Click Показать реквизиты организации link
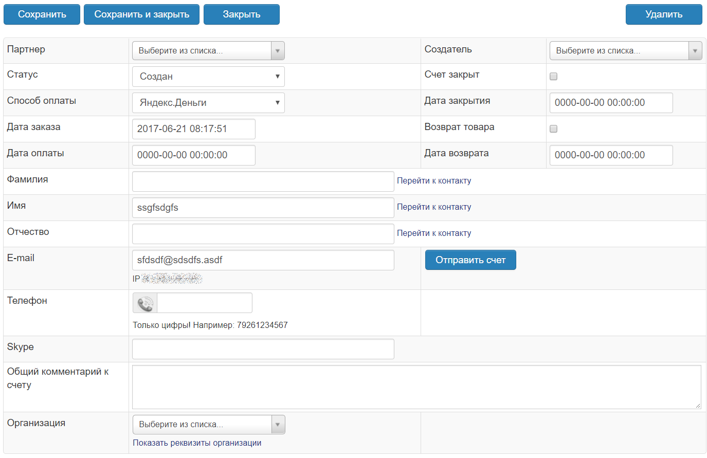The height and width of the screenshot is (458, 707). [x=197, y=443]
